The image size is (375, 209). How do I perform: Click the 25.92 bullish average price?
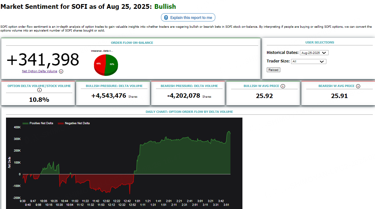264,96
